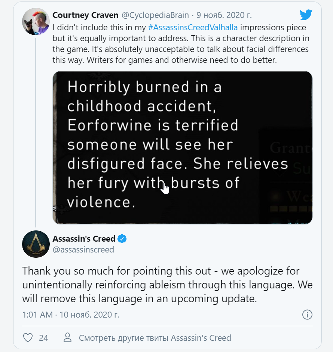The height and width of the screenshot is (352, 333).
Task: Open 'Смотреть другие твиты Assassin's Creed' link
Action: (x=155, y=338)
